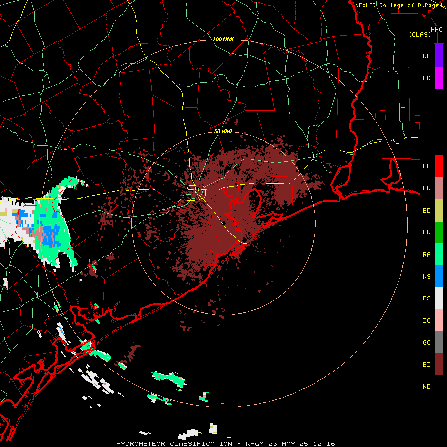
Task: Click the DS white legend swatch
Action: 439,298
